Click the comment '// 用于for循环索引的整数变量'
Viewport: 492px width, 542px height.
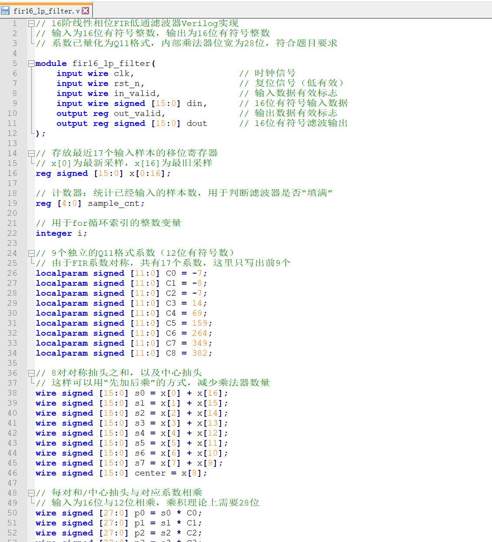pos(109,223)
